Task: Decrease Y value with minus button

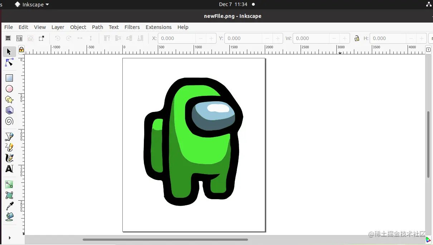Action: click(267, 38)
